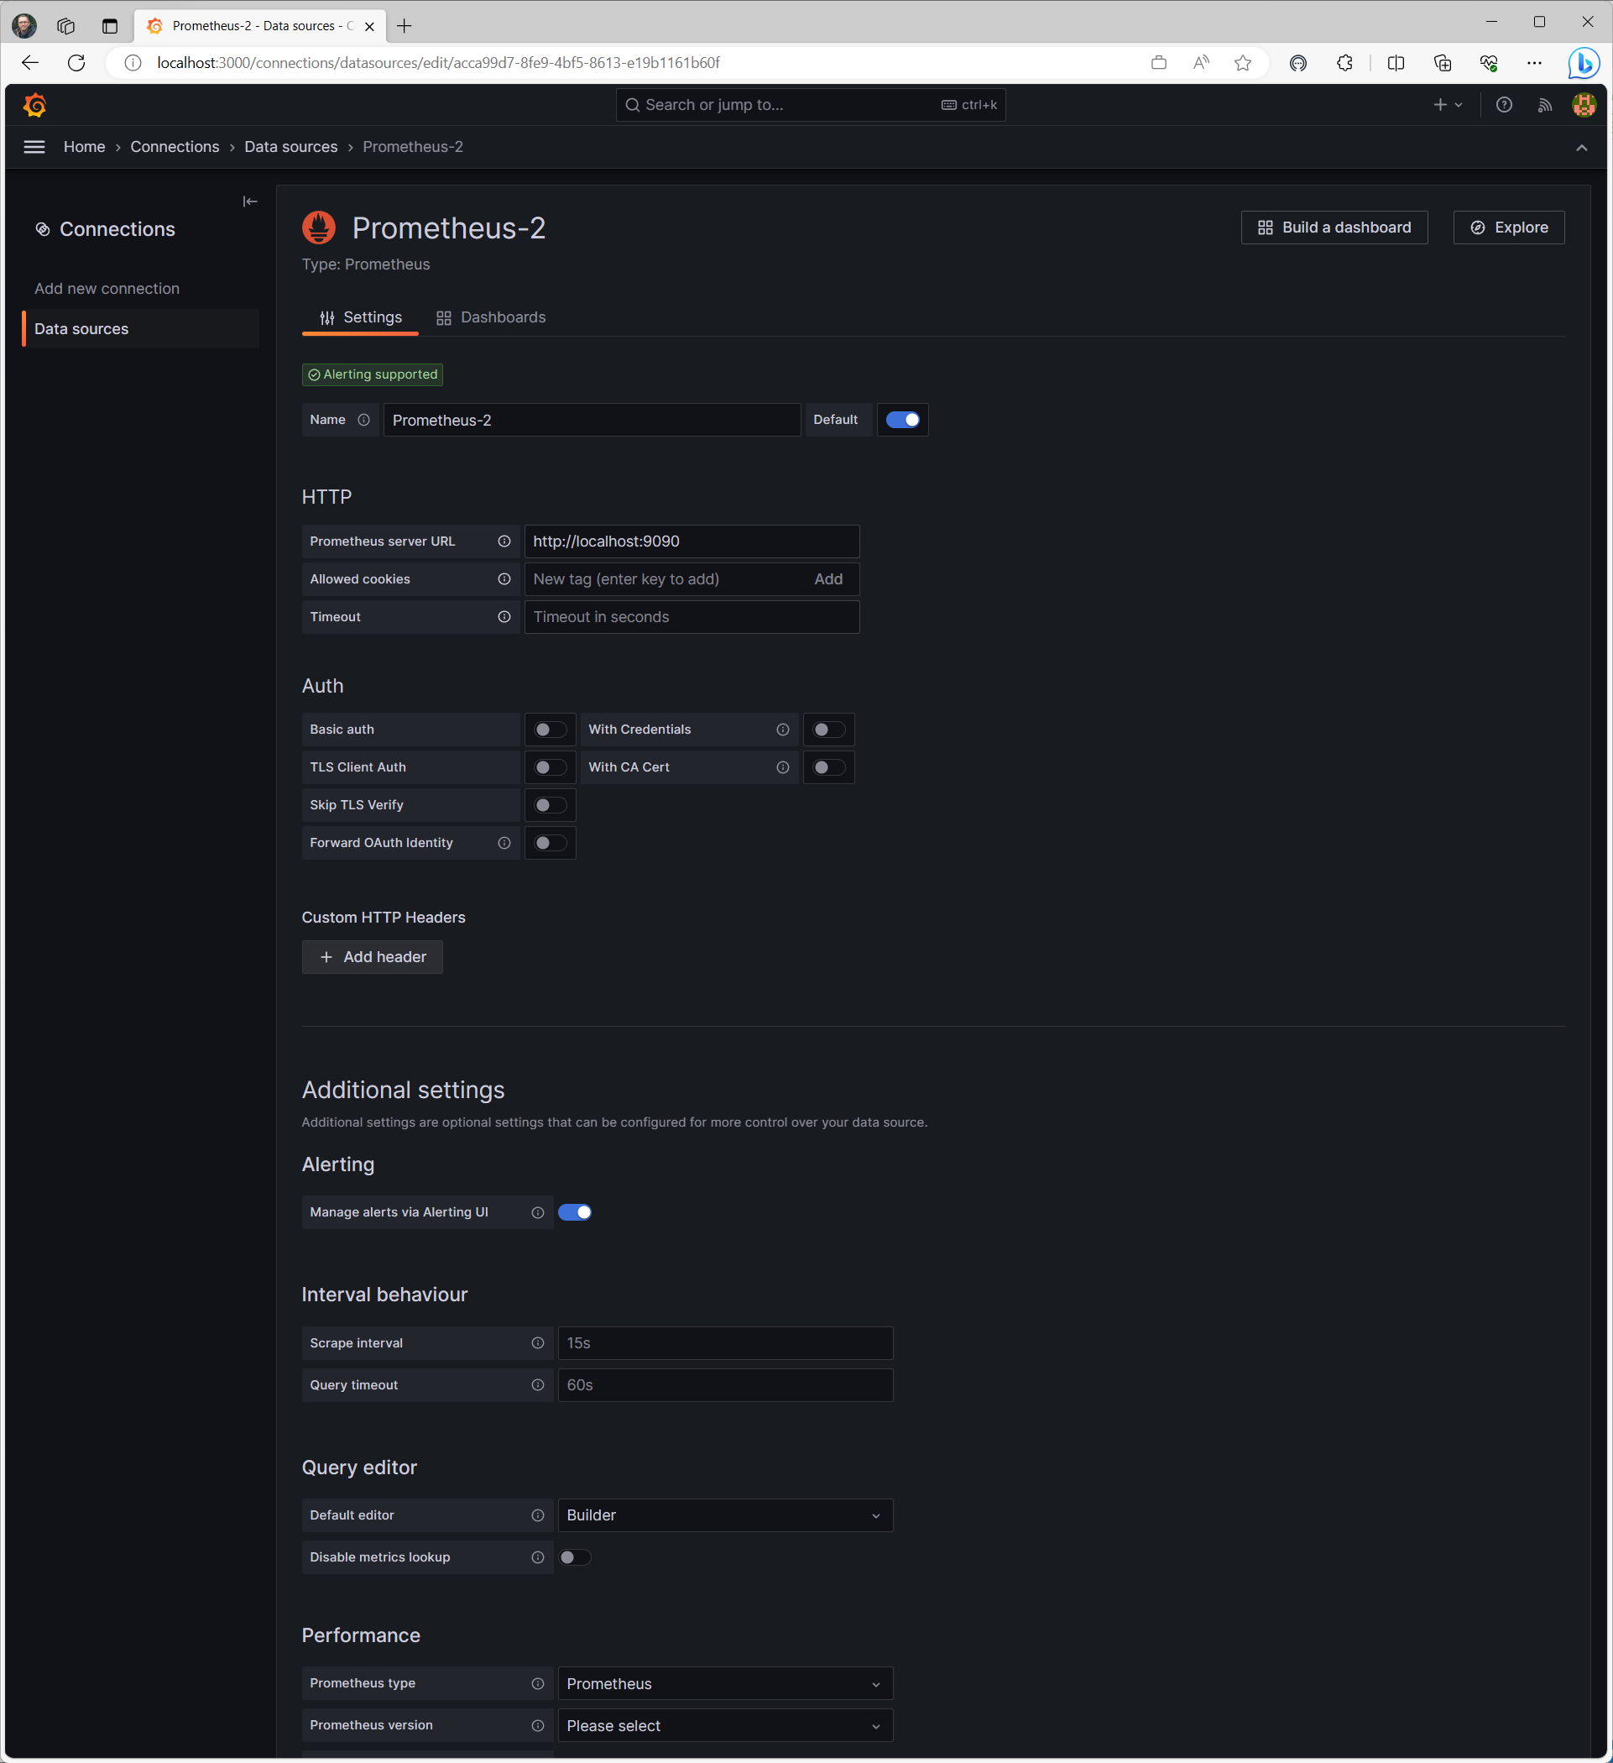Screen dimensions: 1613x1763
Task: Click the Add header button
Action: tap(373, 958)
